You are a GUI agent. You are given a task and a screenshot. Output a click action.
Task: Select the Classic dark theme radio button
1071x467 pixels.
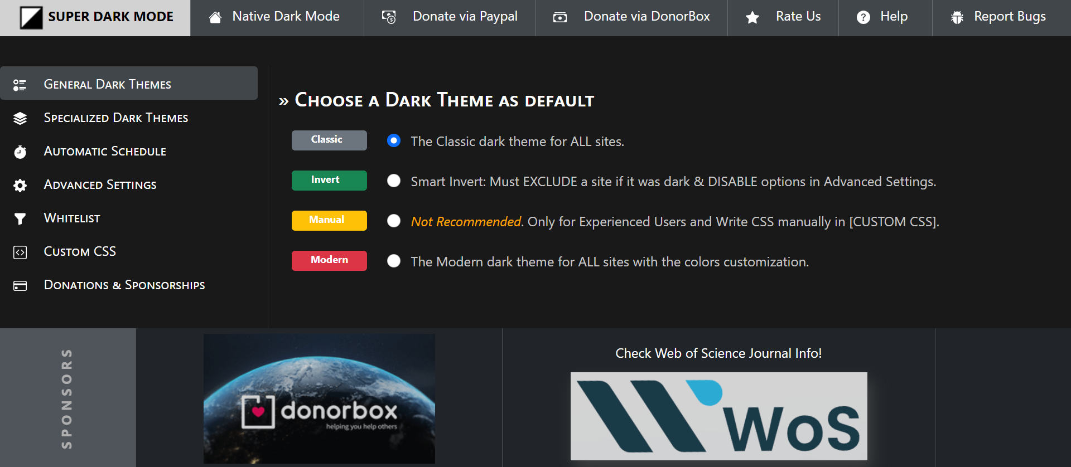394,140
